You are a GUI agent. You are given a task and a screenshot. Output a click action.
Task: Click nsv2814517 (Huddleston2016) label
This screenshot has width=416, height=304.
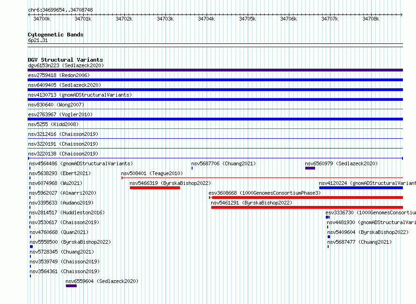(67, 212)
